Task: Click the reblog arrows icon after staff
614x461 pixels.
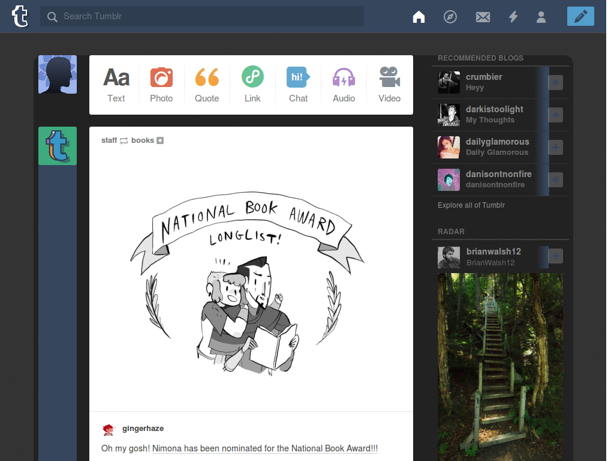Action: point(124,140)
